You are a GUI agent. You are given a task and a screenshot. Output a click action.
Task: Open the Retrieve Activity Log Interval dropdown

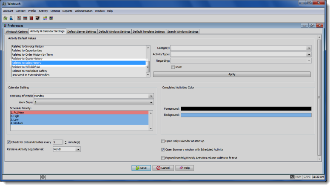tap(78, 149)
